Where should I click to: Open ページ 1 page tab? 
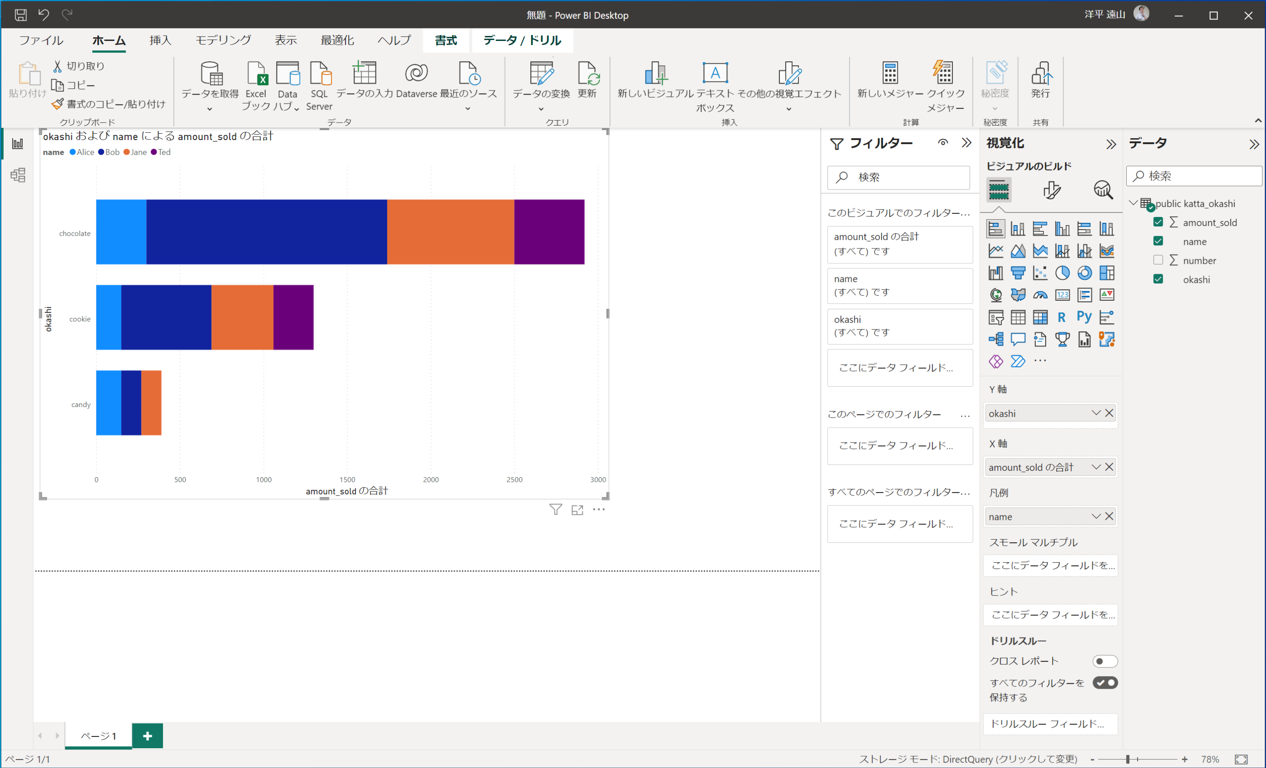(99, 736)
